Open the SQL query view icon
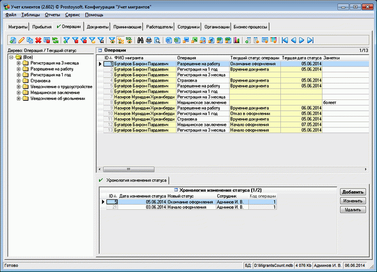The image size is (377, 272). 128,40
